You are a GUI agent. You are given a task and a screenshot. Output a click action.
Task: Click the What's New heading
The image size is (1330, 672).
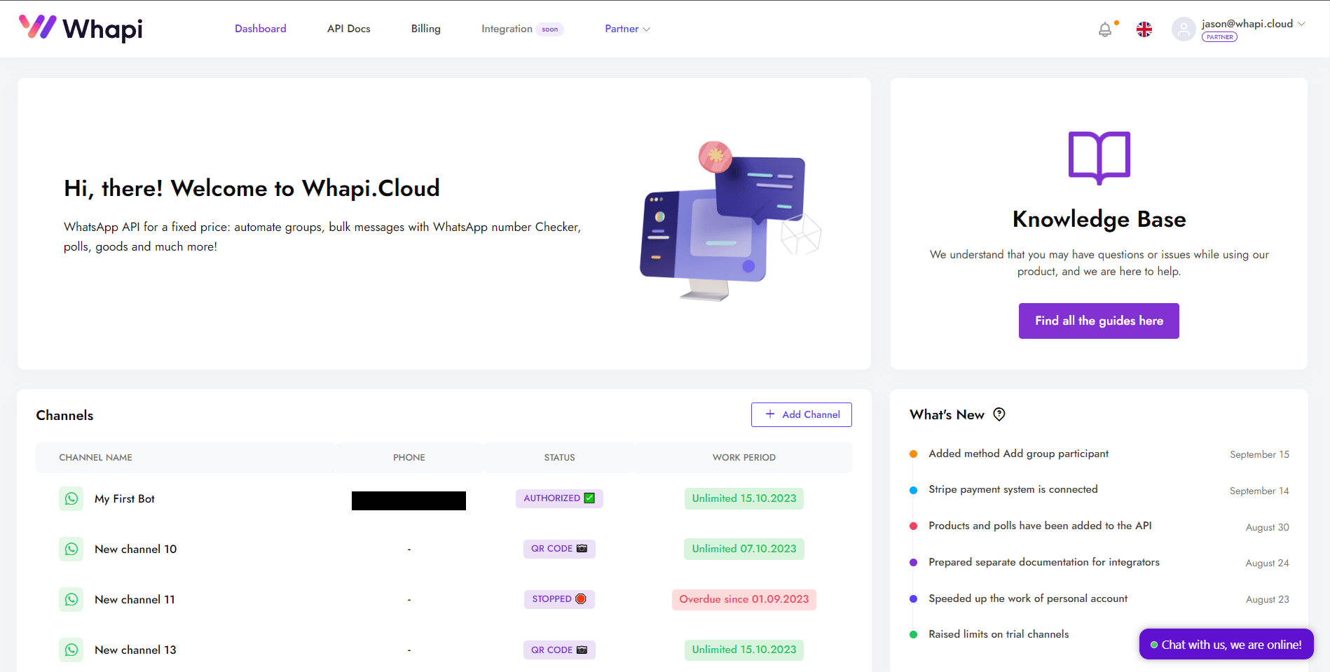pos(947,414)
